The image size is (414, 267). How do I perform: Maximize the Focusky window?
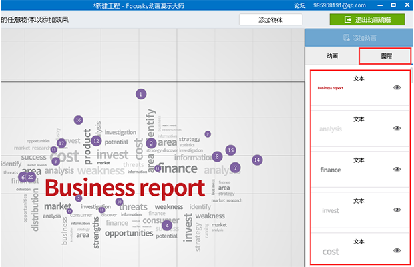click(x=393, y=5)
